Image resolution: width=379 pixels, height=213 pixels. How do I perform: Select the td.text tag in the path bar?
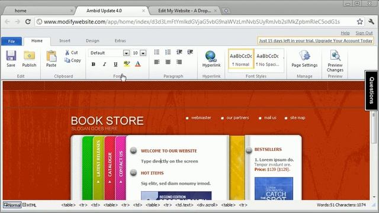click(x=184, y=205)
